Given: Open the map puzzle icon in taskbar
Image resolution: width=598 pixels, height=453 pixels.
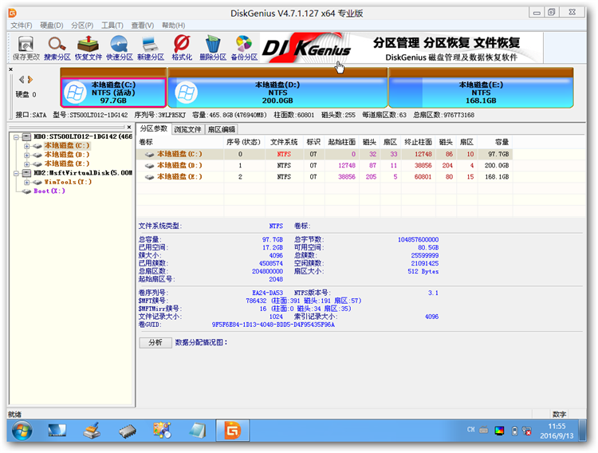Looking at the screenshot, I should [x=162, y=431].
